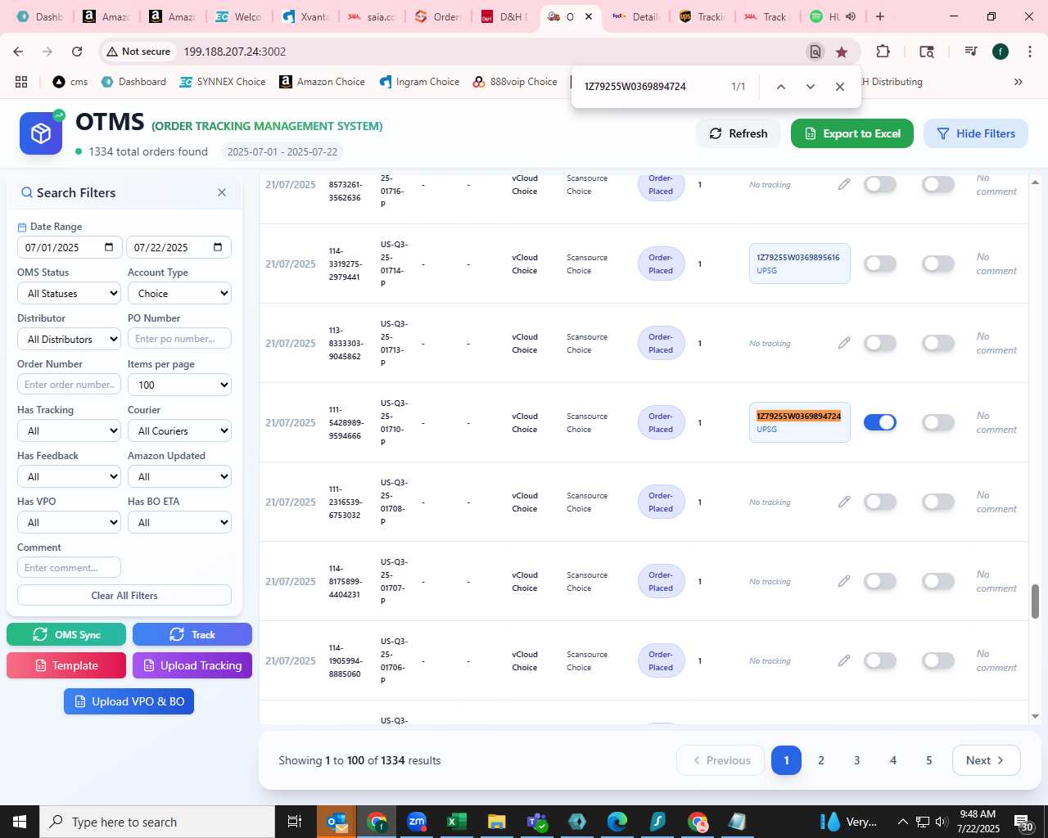The image size is (1048, 838).
Task: Switch to the saia.com browser tab
Action: coord(372,16)
